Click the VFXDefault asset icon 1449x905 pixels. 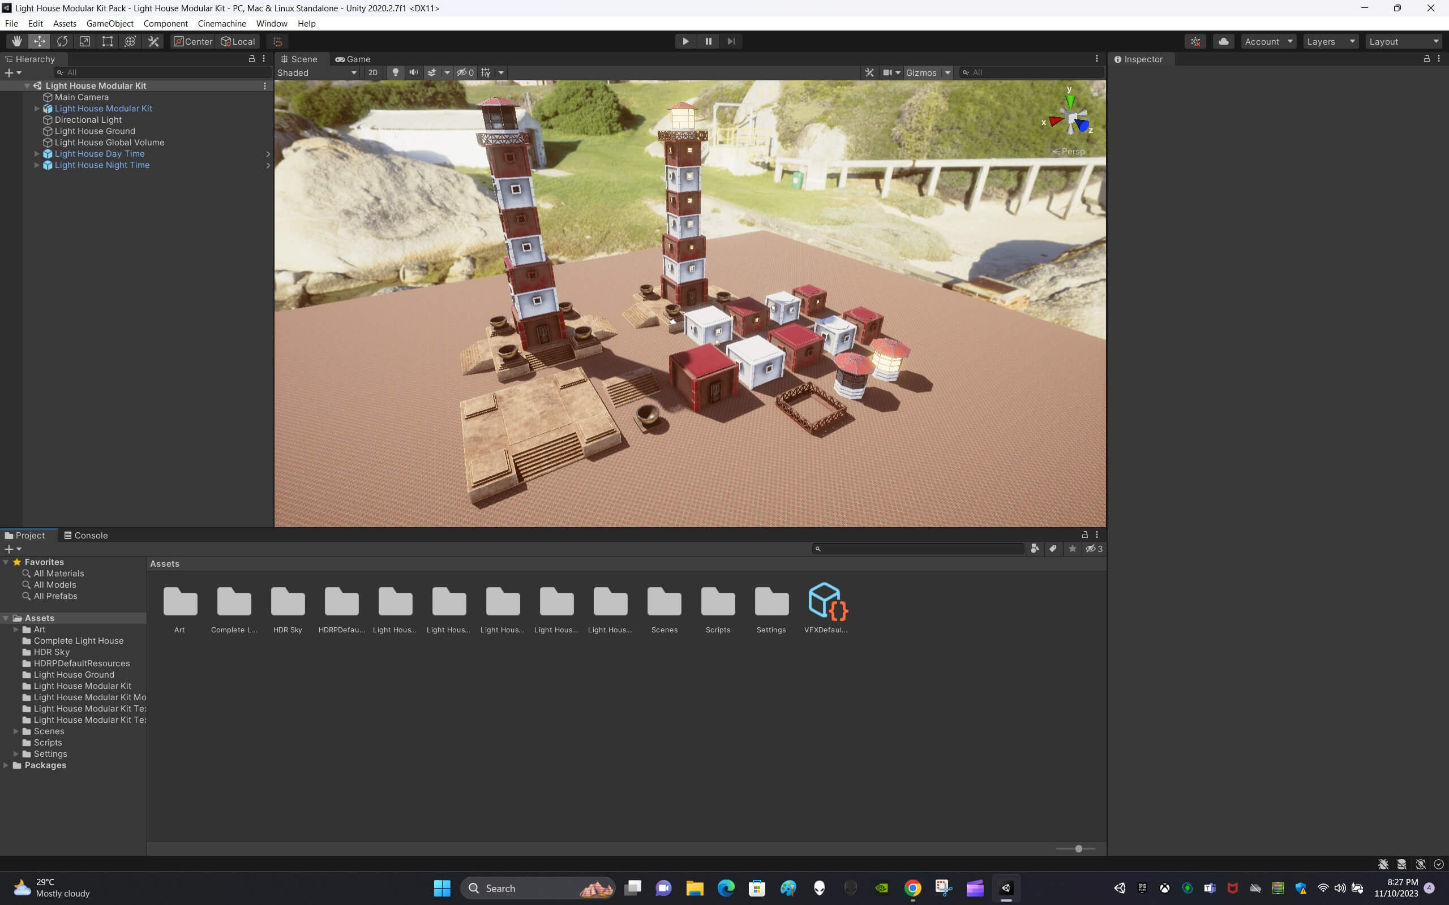[827, 601]
